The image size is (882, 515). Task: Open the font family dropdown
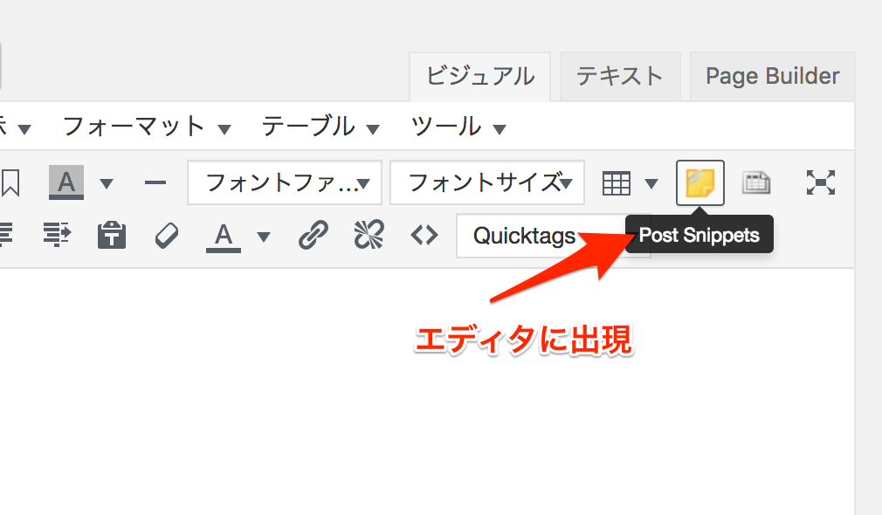pos(285,182)
